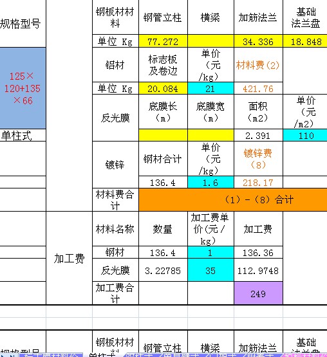Select the orange 镀锌费（8）header
Viewport: 327px width, 357px height.
pyautogui.click(x=258, y=159)
